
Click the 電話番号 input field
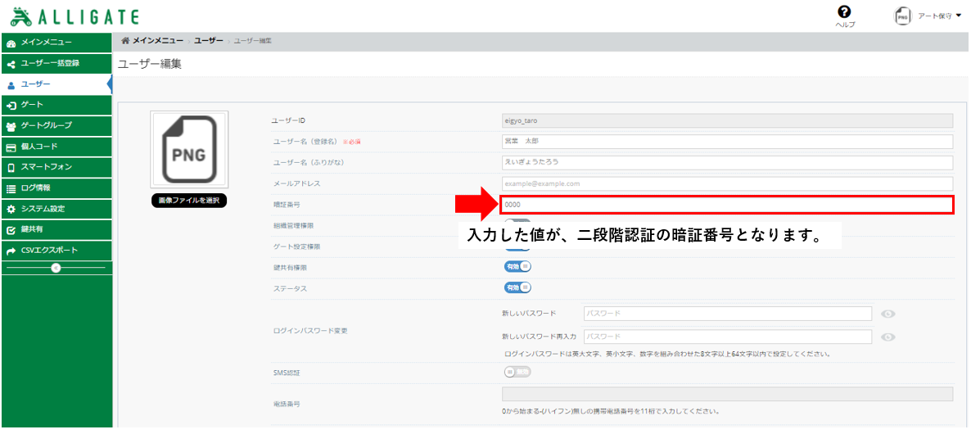point(727,395)
